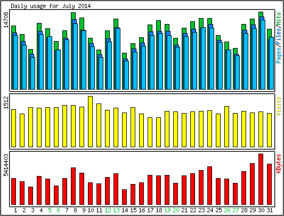Viewport: 284px width, 216px height.
Task: Click the yellow Visits bar for day 31
Action: click(269, 130)
